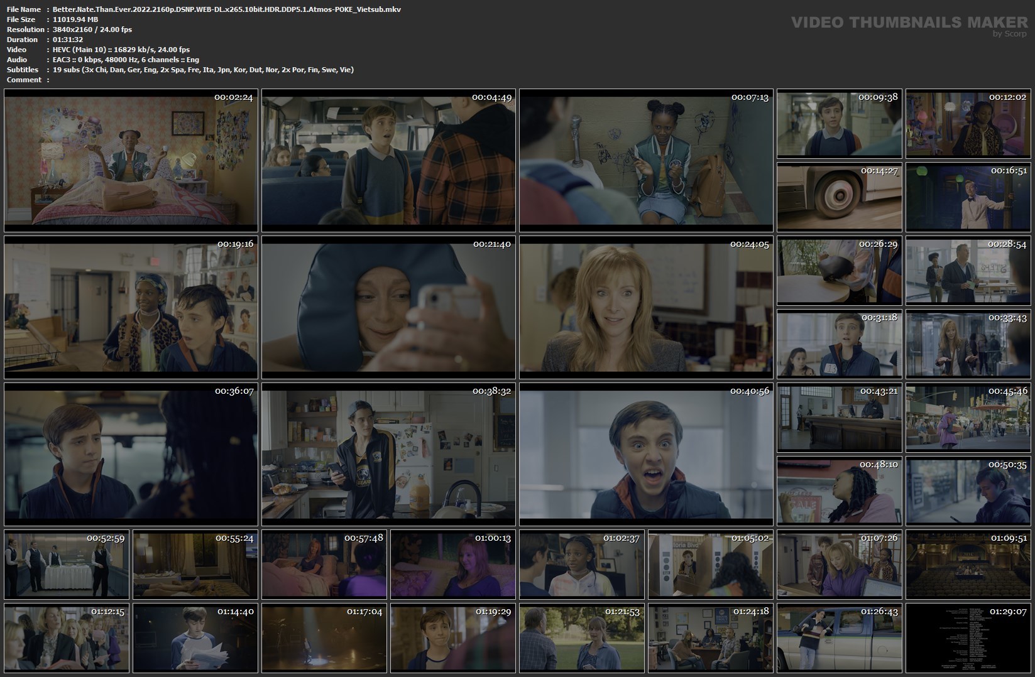Screen dimensions: 1035x677
Task: Select the catering table thumbnail at 00:52:59
Action: click(x=67, y=565)
